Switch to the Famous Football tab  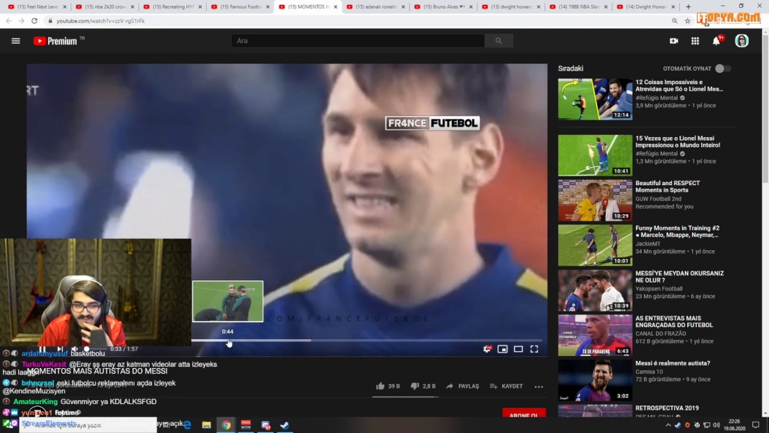pos(240,7)
